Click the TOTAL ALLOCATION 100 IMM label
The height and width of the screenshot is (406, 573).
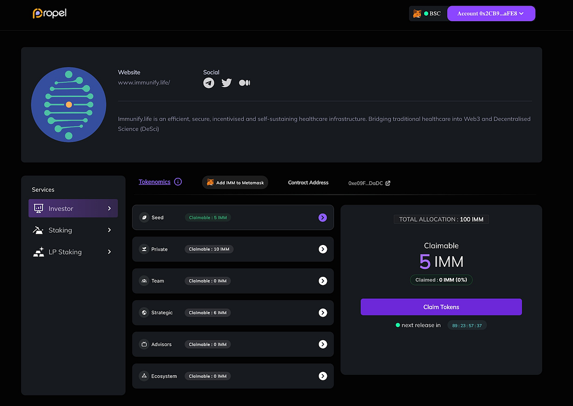[441, 219]
